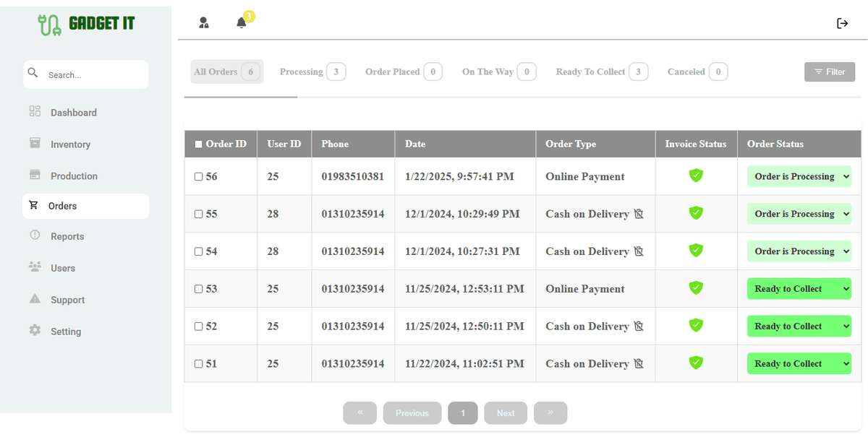Click the Filter button

pos(830,72)
